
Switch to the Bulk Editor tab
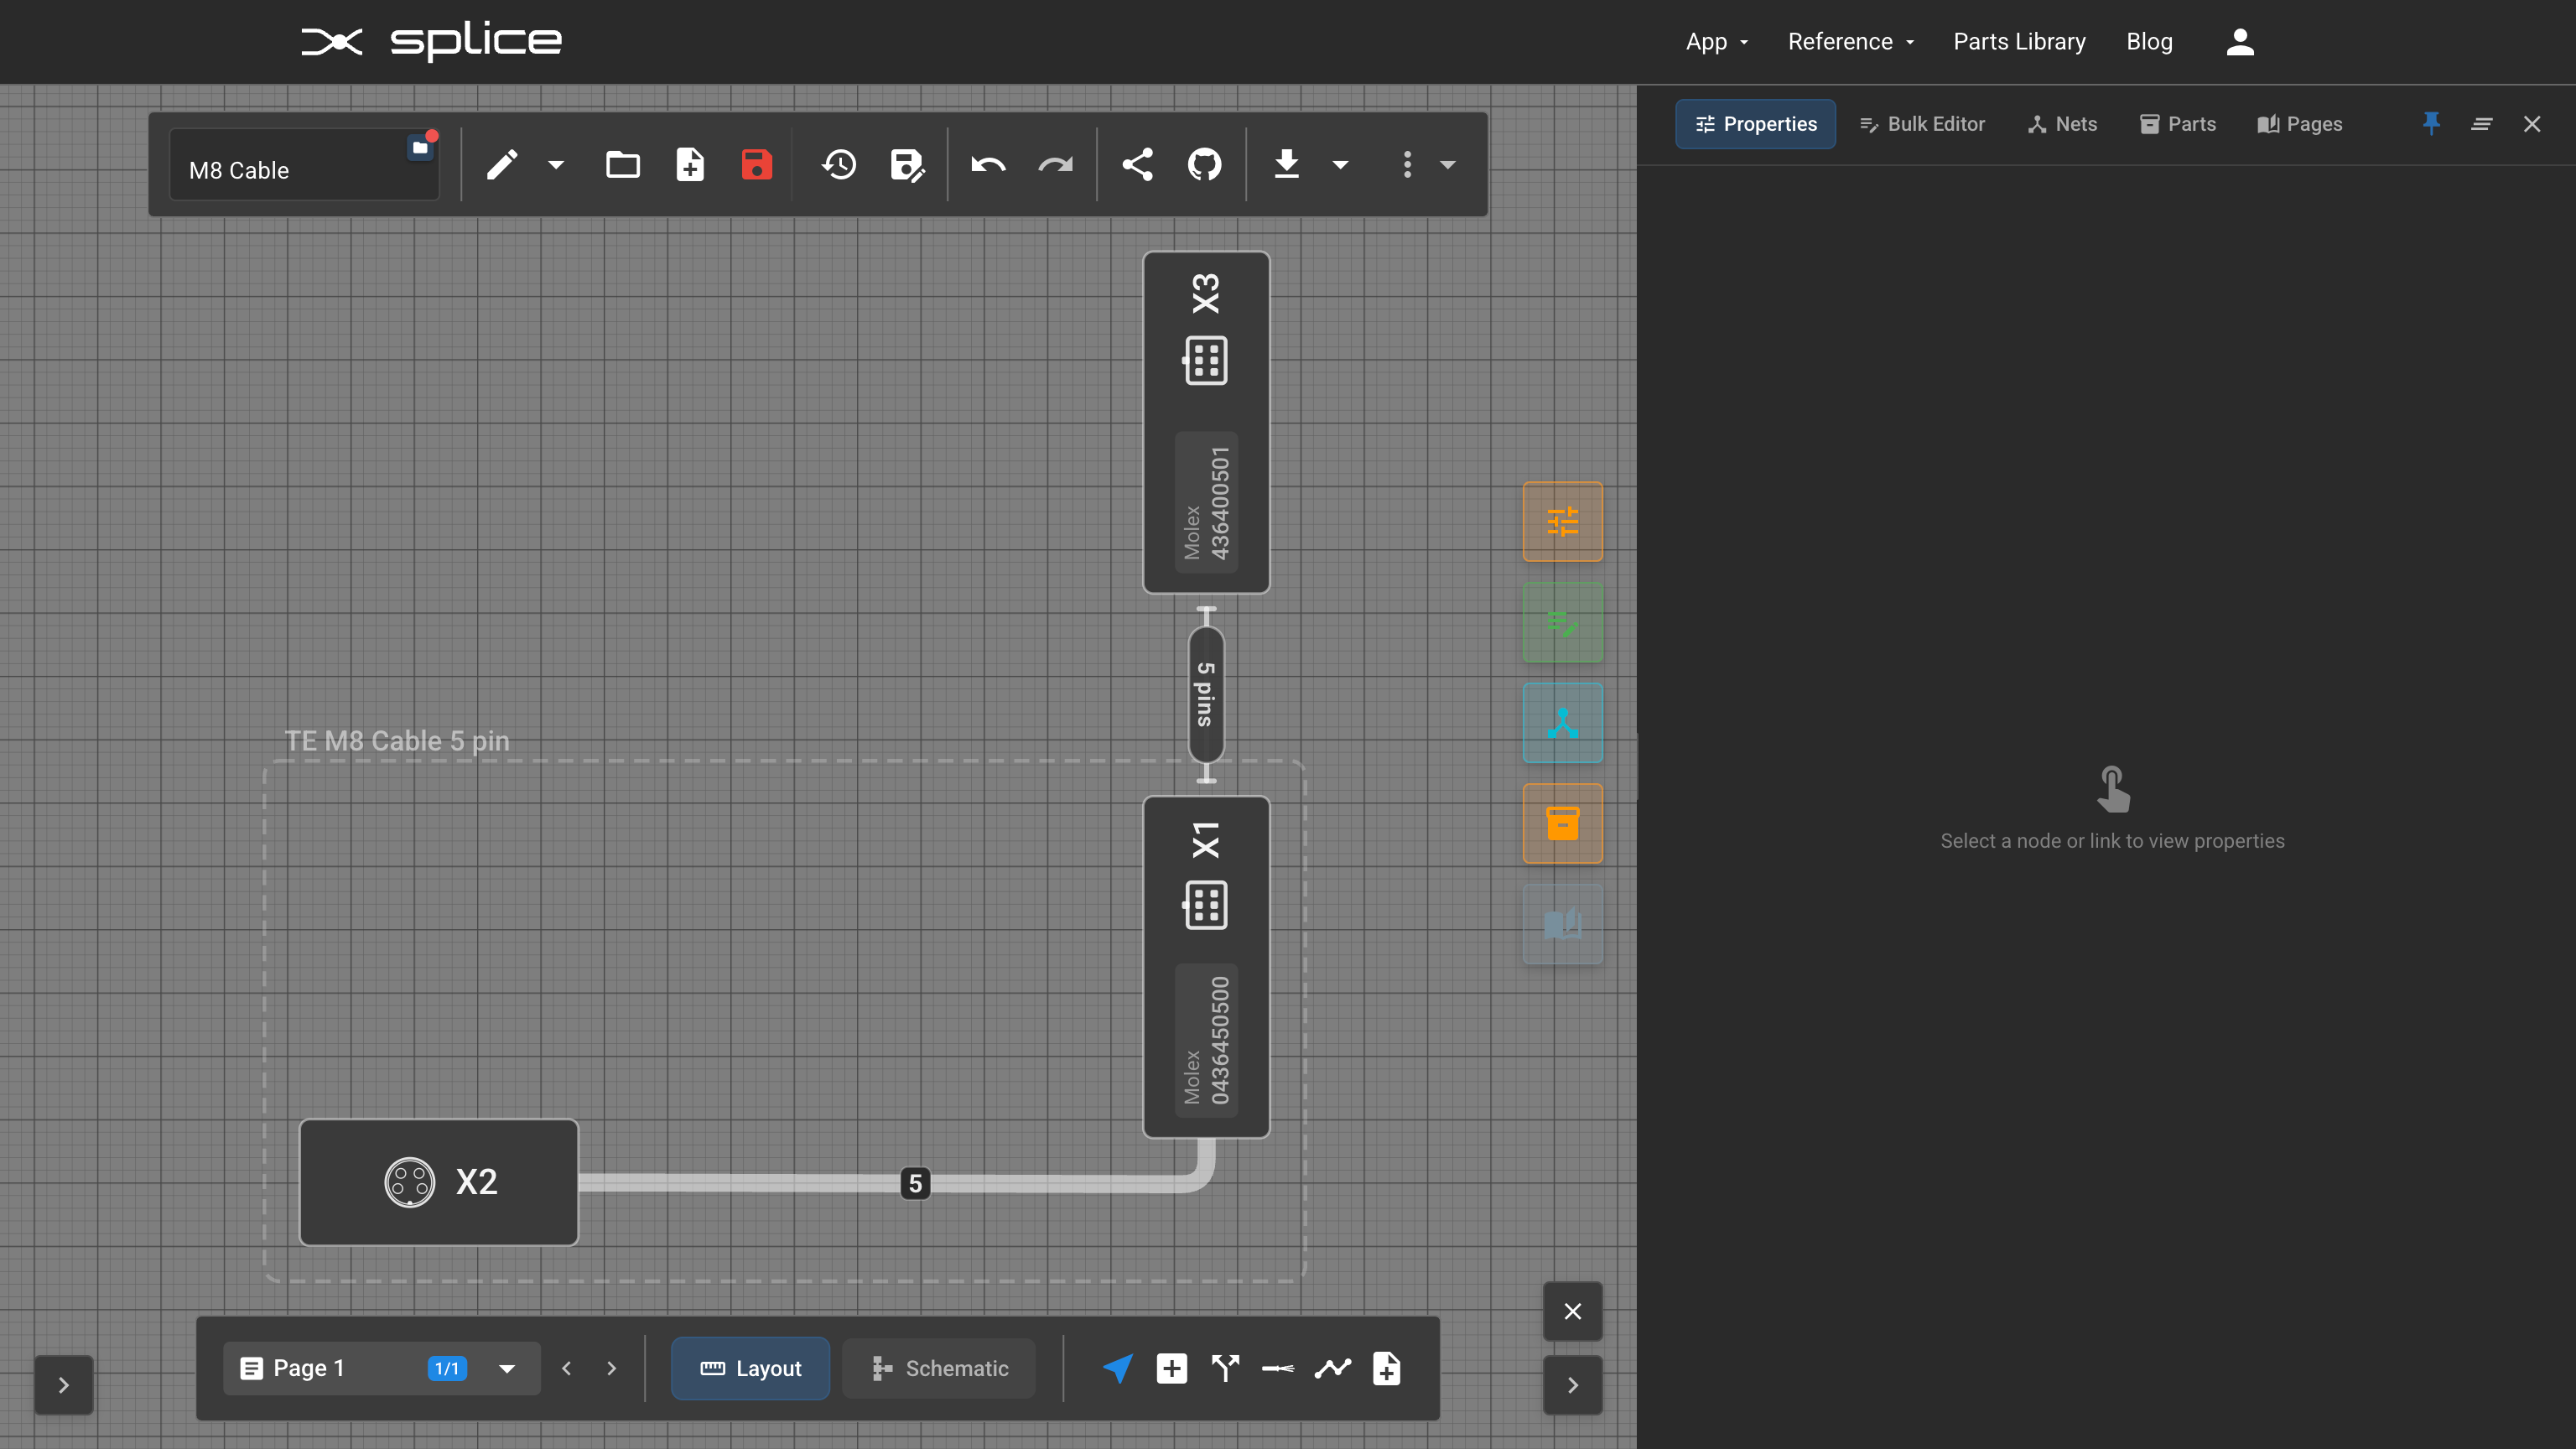(1922, 124)
